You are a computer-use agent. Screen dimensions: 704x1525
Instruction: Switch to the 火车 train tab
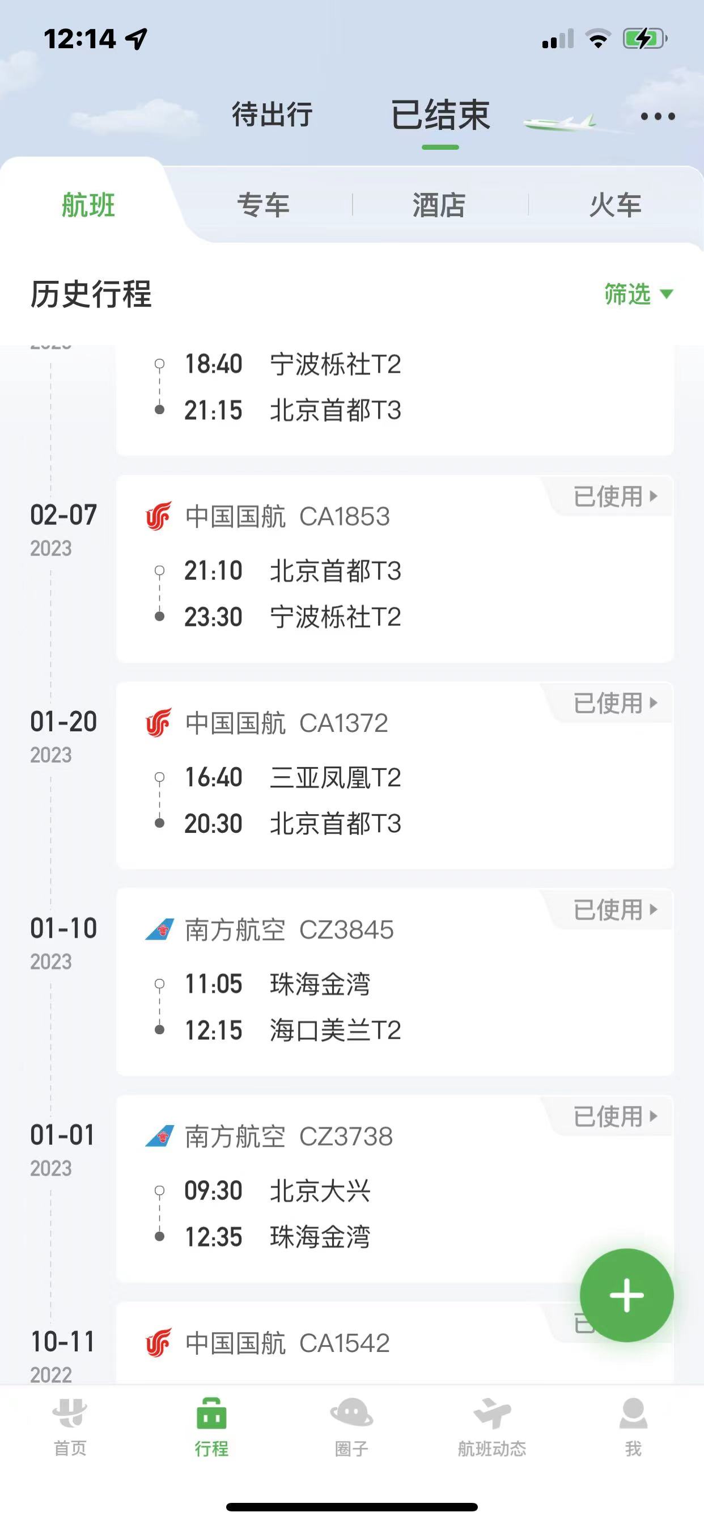[x=615, y=205]
